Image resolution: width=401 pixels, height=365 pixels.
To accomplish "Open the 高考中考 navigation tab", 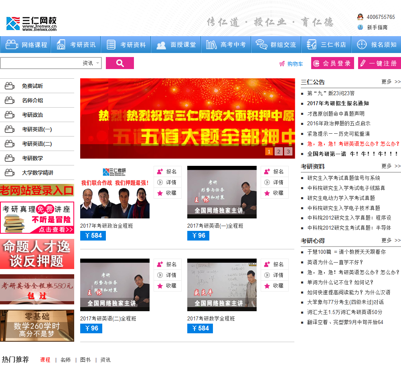I will click(226, 45).
